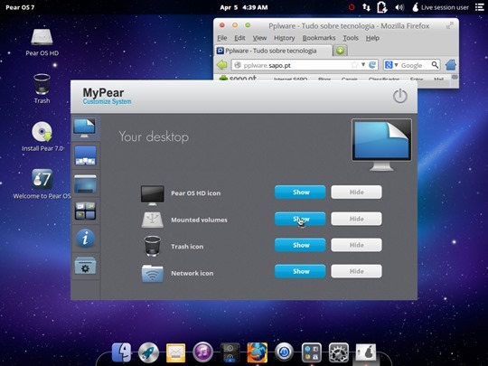Open the system settings gear in dock

point(339,352)
